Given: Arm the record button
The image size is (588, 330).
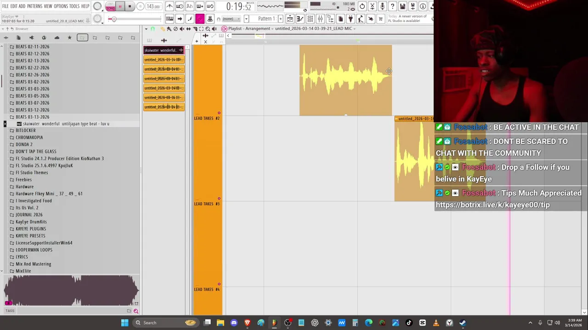Looking at the screenshot, I should click(140, 6).
